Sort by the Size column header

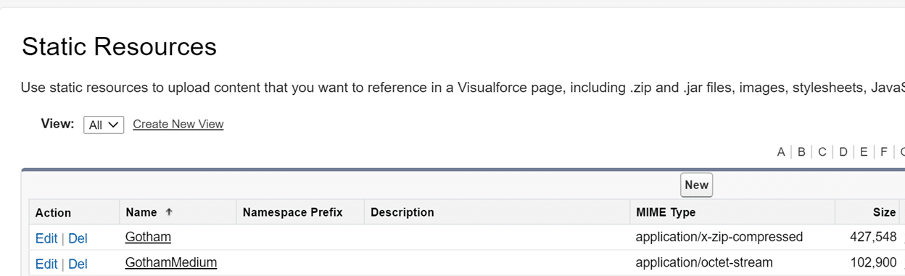click(884, 212)
